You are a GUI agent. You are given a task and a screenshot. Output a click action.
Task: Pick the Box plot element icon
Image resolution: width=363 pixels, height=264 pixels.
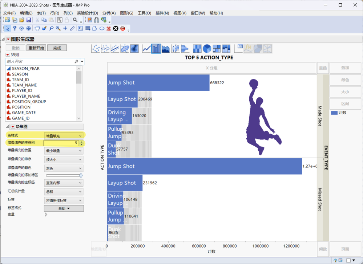[175, 49]
